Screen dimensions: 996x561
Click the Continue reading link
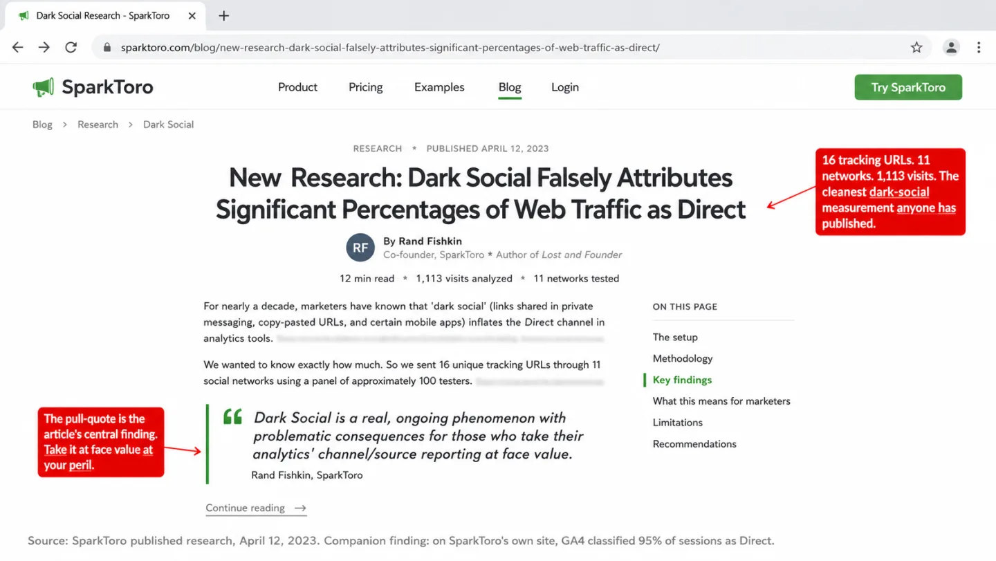[x=256, y=508]
